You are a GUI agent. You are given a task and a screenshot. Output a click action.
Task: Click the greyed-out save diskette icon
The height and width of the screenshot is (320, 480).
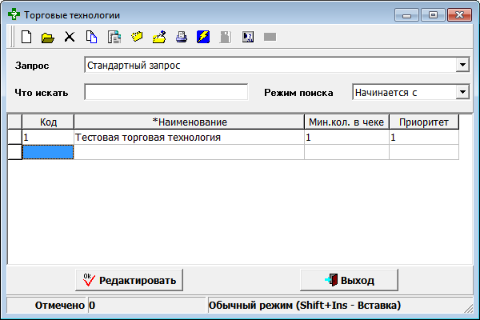point(226,37)
